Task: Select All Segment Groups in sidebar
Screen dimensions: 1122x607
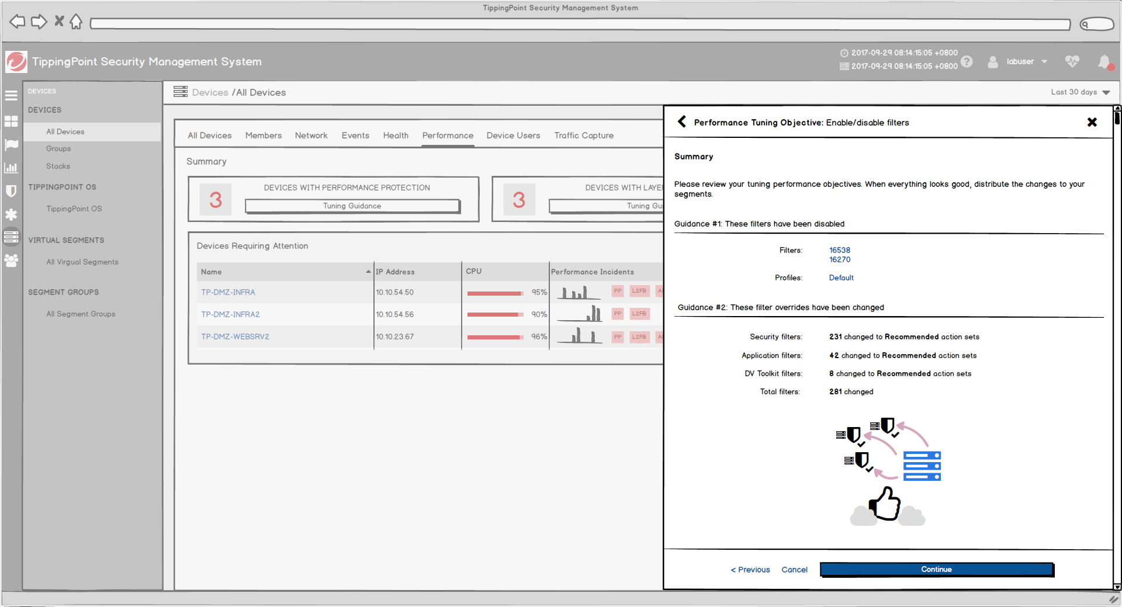Action: (x=81, y=314)
